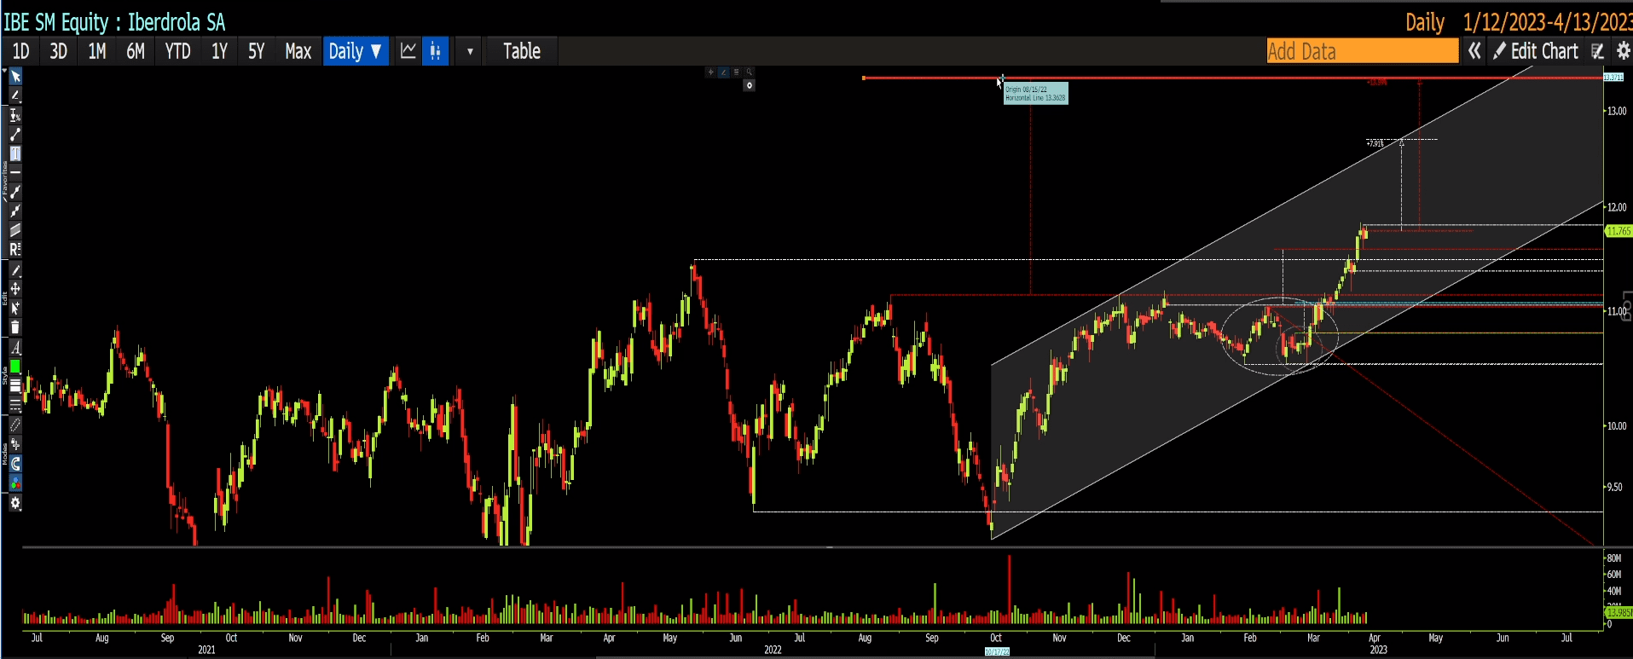Click the 80M volume axis label

(1614, 558)
